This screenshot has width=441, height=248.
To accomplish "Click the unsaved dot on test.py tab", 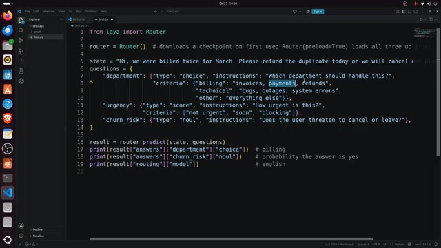I will point(112,19).
